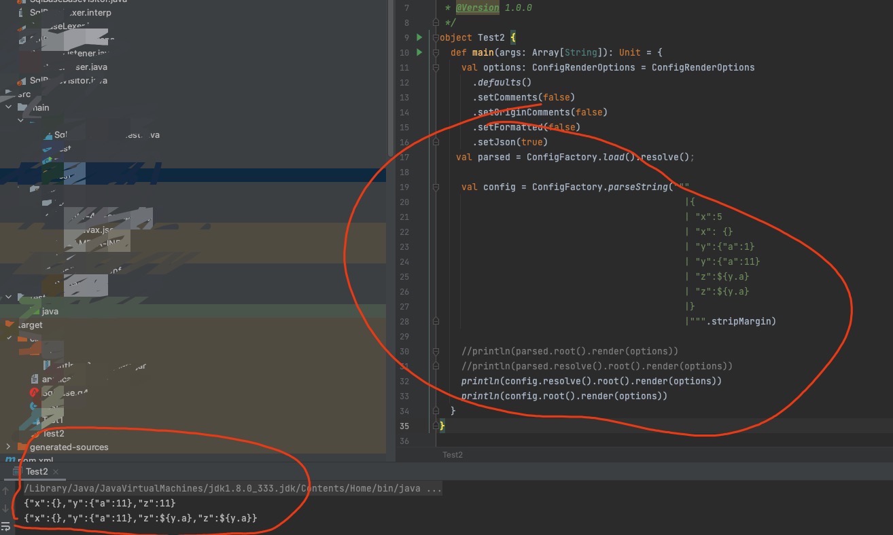Expand generated-sources folder in project tree
Image resolution: width=893 pixels, height=535 pixels.
coord(8,447)
